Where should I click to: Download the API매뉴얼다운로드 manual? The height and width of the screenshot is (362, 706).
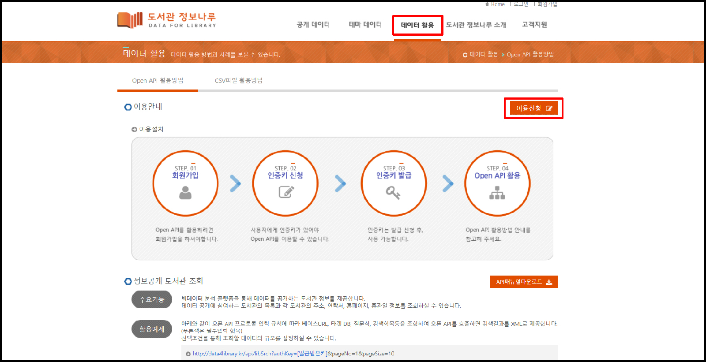pyautogui.click(x=524, y=282)
